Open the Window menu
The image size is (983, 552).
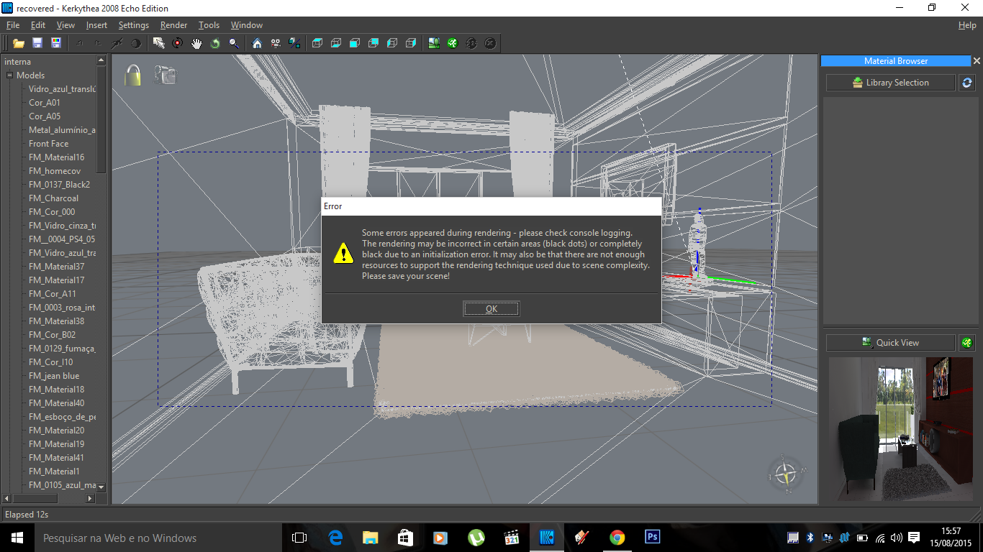click(x=247, y=25)
